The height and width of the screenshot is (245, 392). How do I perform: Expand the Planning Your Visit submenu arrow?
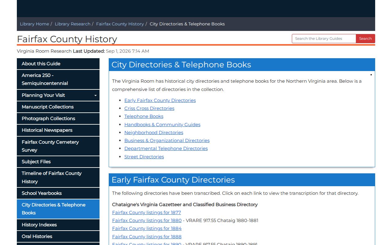95,95
